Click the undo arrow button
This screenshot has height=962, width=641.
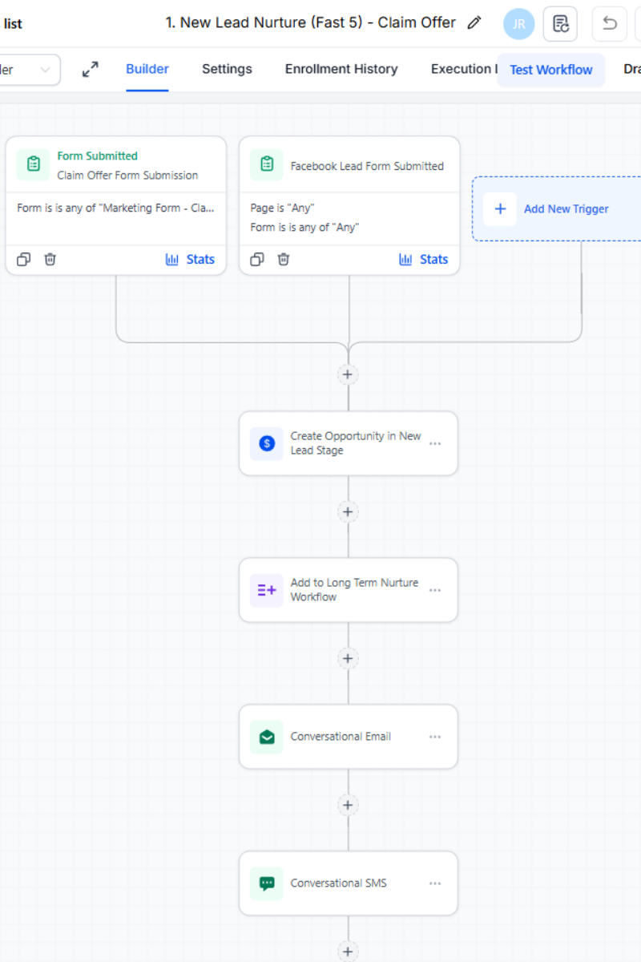click(x=610, y=24)
